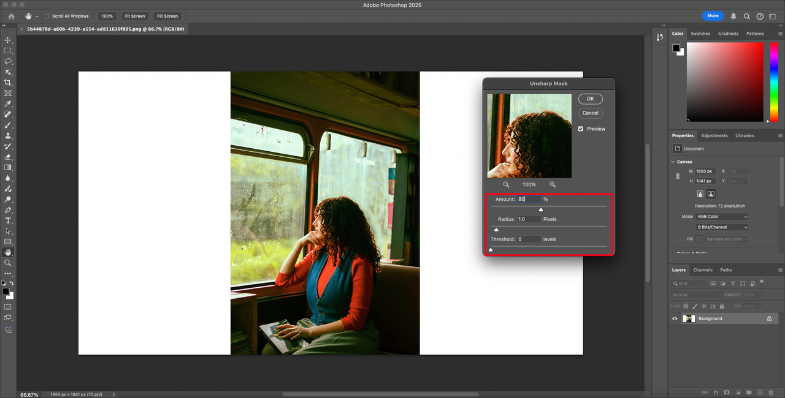Click the Home icon
The height and width of the screenshot is (398, 785).
[11, 16]
